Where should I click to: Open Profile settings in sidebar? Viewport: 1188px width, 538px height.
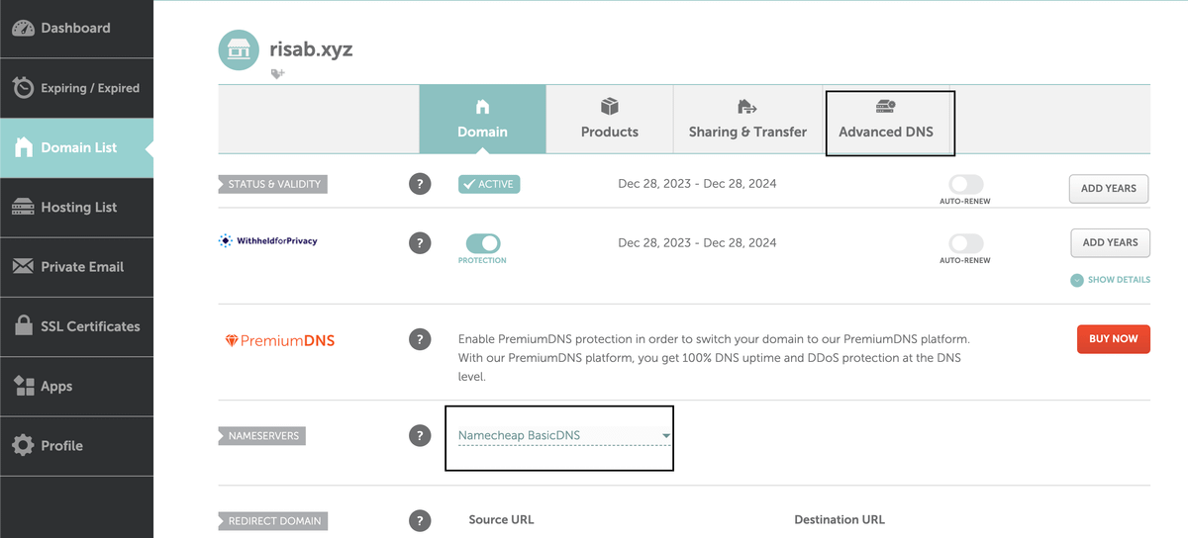coord(76,446)
